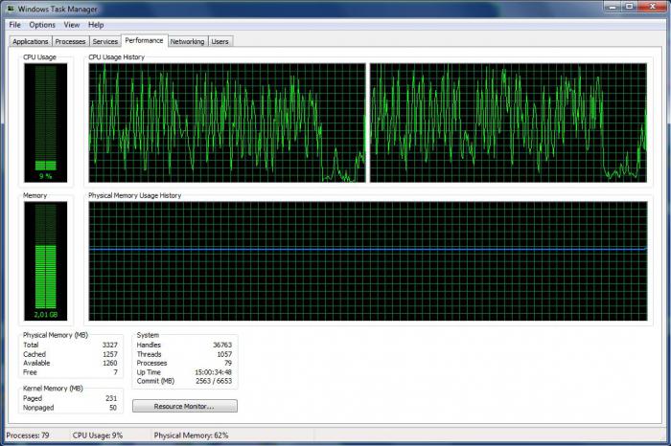
Task: Open the File menu
Action: [x=15, y=25]
